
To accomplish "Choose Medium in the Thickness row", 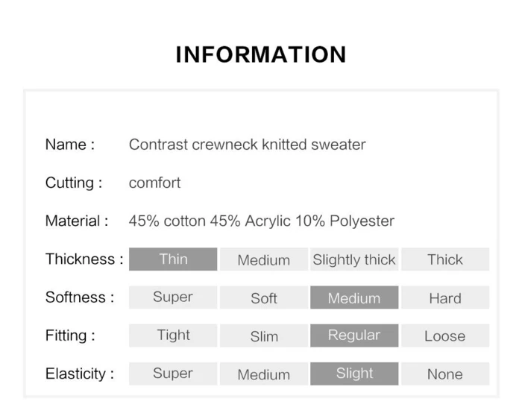I will [x=263, y=259].
